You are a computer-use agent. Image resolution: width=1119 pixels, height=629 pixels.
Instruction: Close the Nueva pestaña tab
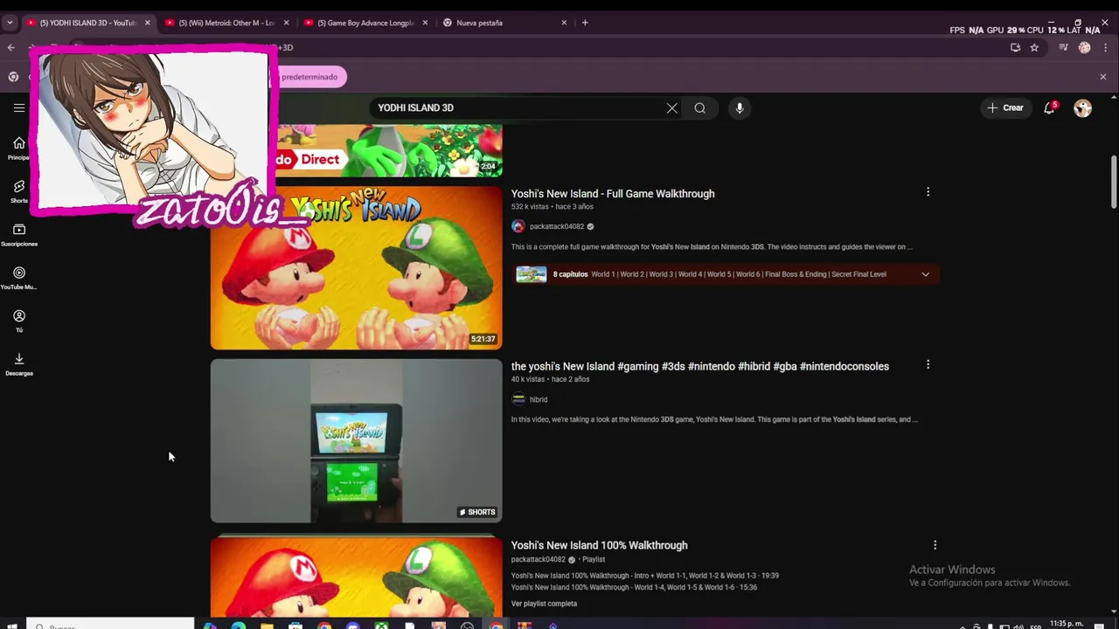point(564,23)
